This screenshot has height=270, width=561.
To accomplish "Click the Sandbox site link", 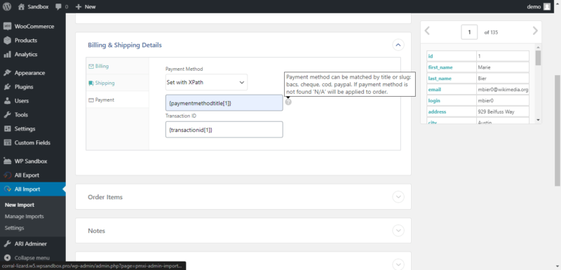I will click(x=38, y=6).
